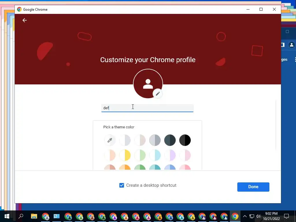Viewport: 296px width, 222px height.
Task: Choose the yellow theme color
Action: [125, 155]
